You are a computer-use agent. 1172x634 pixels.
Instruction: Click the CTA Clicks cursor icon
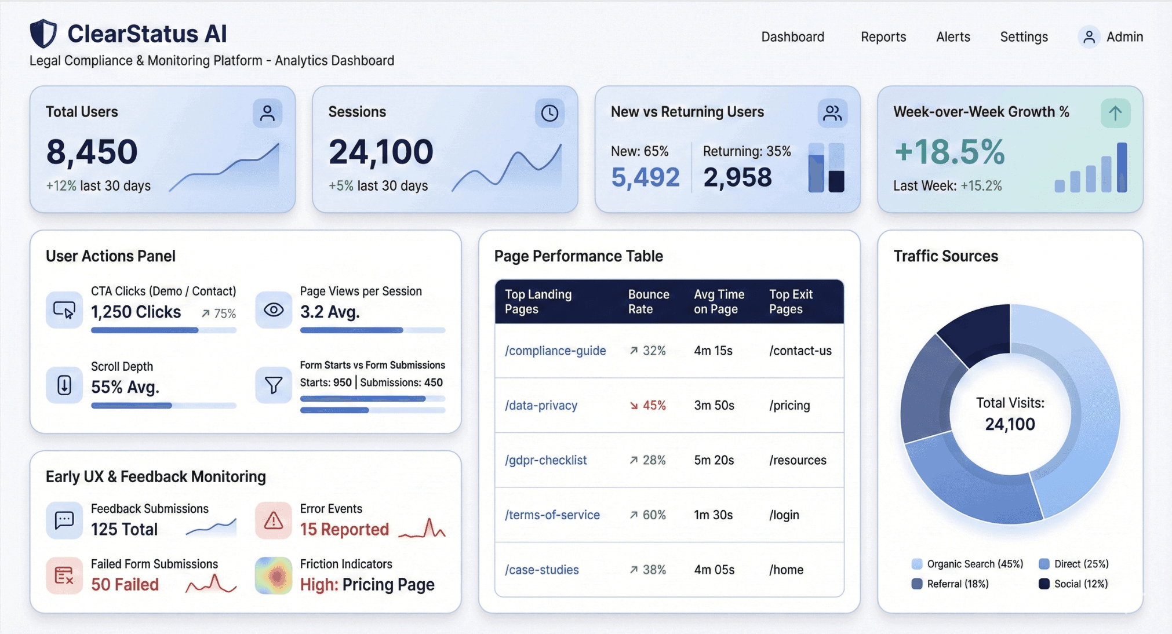point(64,310)
